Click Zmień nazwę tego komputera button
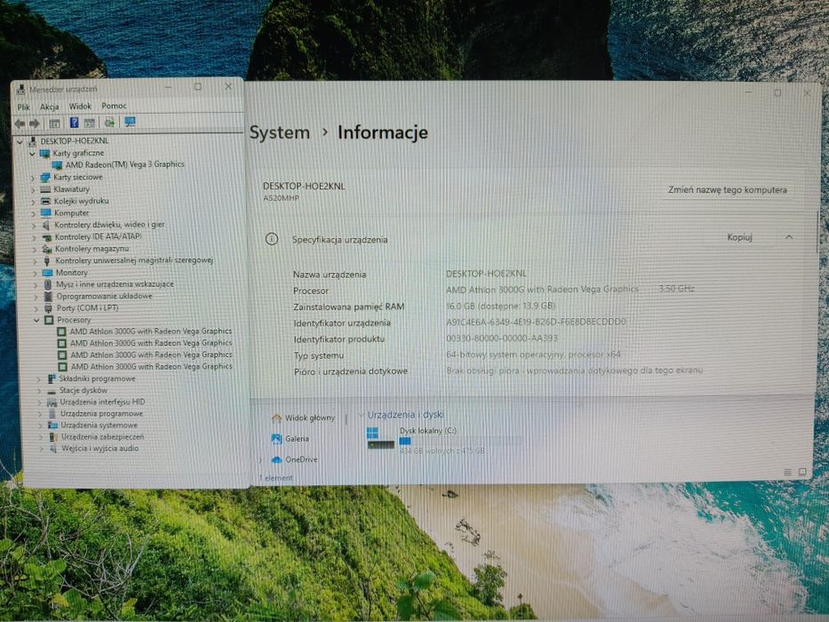 coord(728,190)
